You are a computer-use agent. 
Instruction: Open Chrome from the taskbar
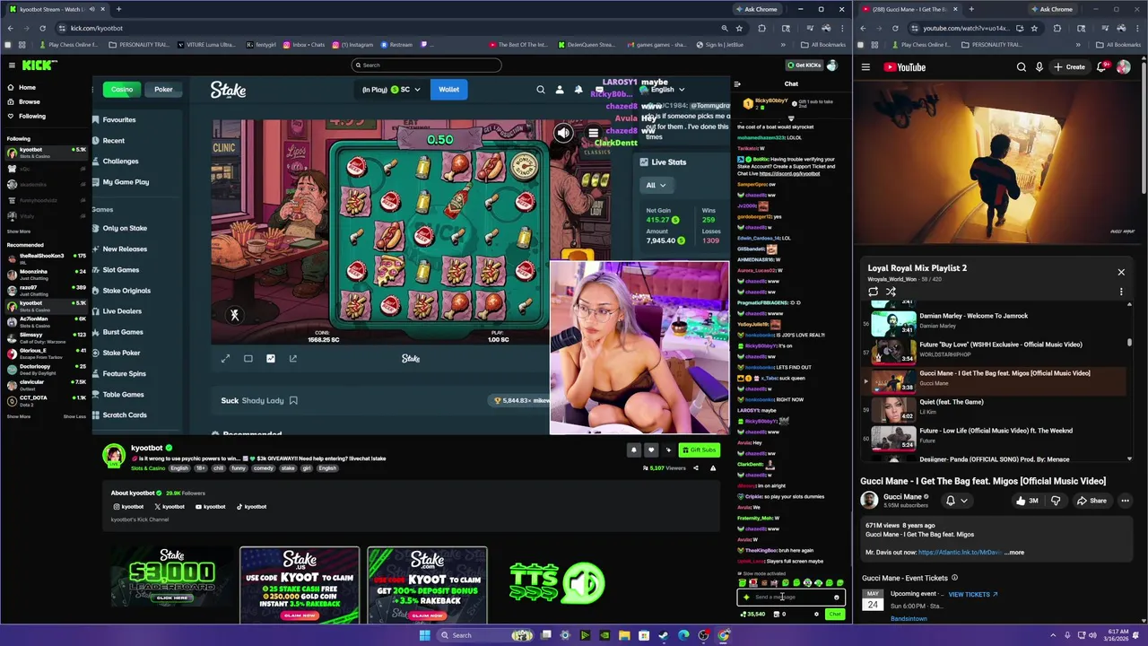[x=723, y=635]
